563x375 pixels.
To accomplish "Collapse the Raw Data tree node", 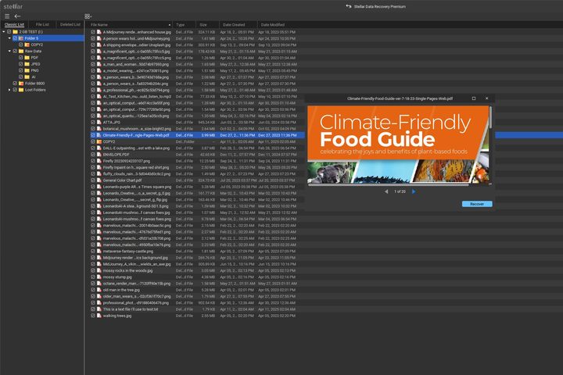I will 9,51.
